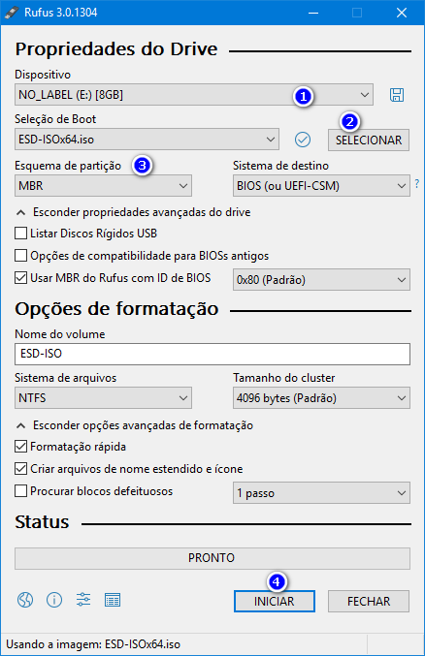
Task: Click the Nome do volume text field
Action: click(212, 354)
